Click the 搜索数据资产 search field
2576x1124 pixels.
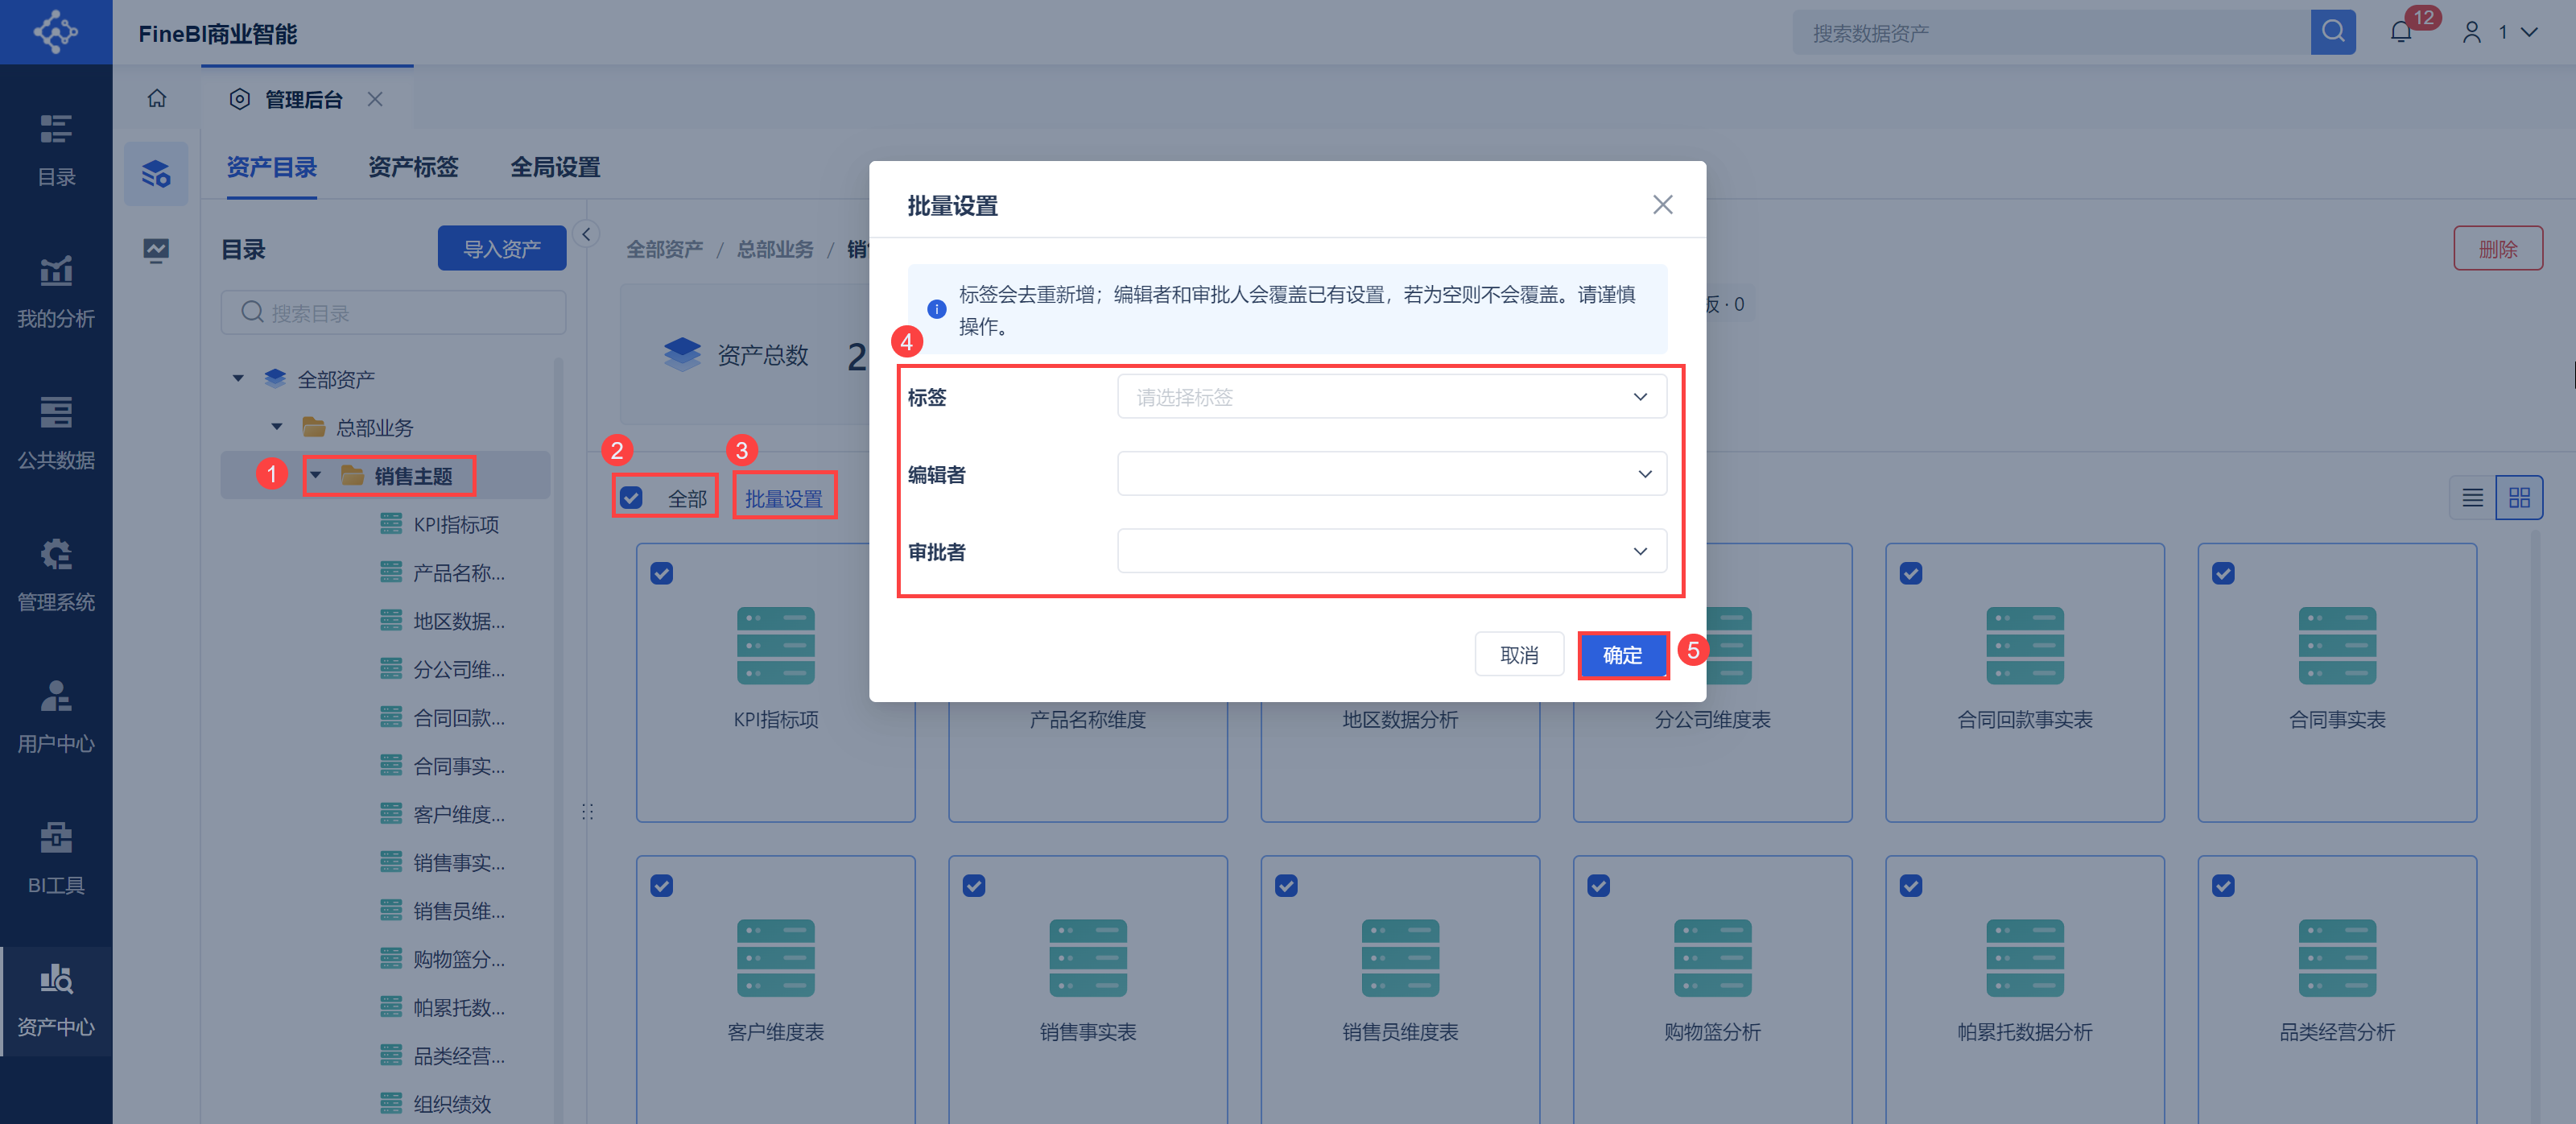[2051, 33]
